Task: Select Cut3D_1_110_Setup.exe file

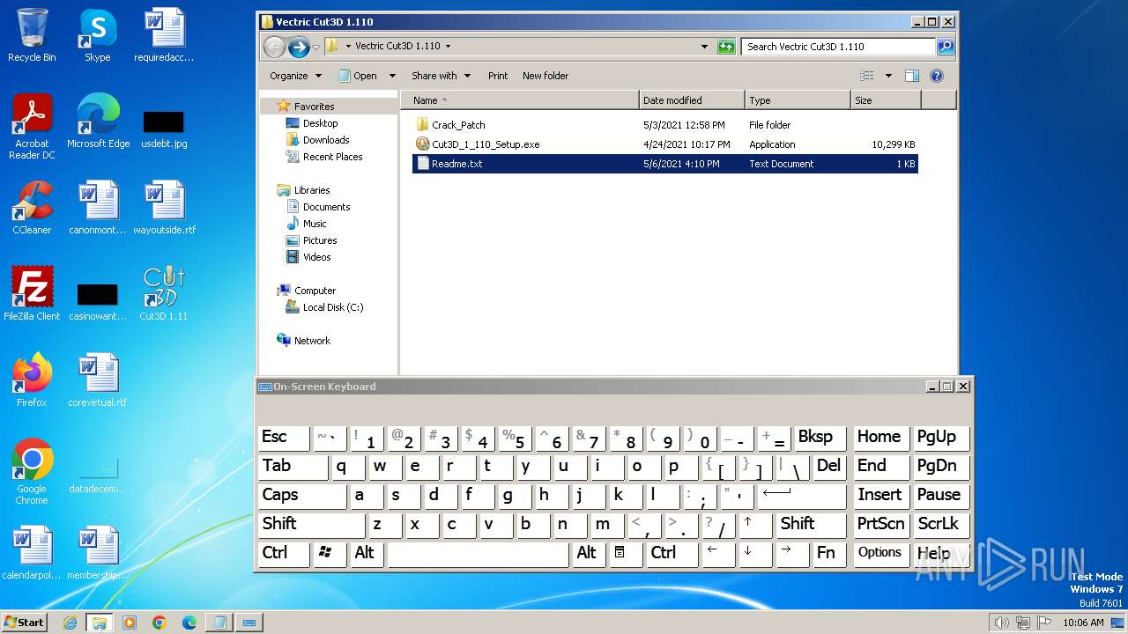Action: click(486, 144)
